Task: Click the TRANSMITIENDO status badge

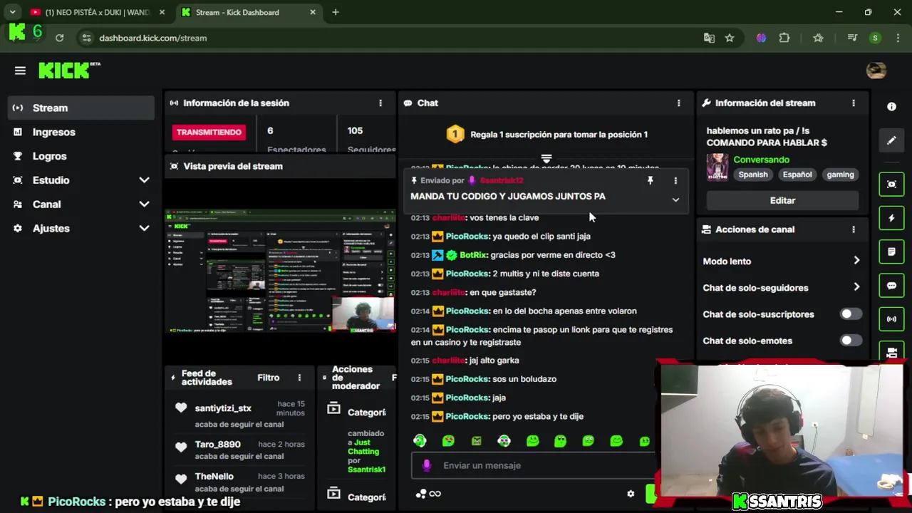Action: point(209,132)
